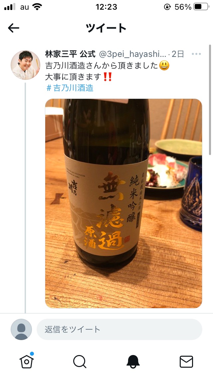213x378 pixels.
Task: Tap the back arrow icon
Action: (14, 28)
